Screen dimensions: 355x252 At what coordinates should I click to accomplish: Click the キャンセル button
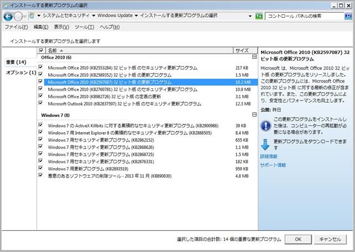pos(330,239)
